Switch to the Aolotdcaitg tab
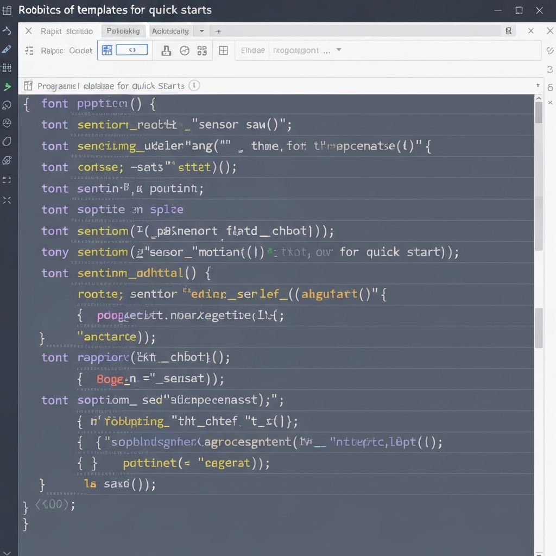Image resolution: width=556 pixels, height=556 pixels. pos(170,31)
